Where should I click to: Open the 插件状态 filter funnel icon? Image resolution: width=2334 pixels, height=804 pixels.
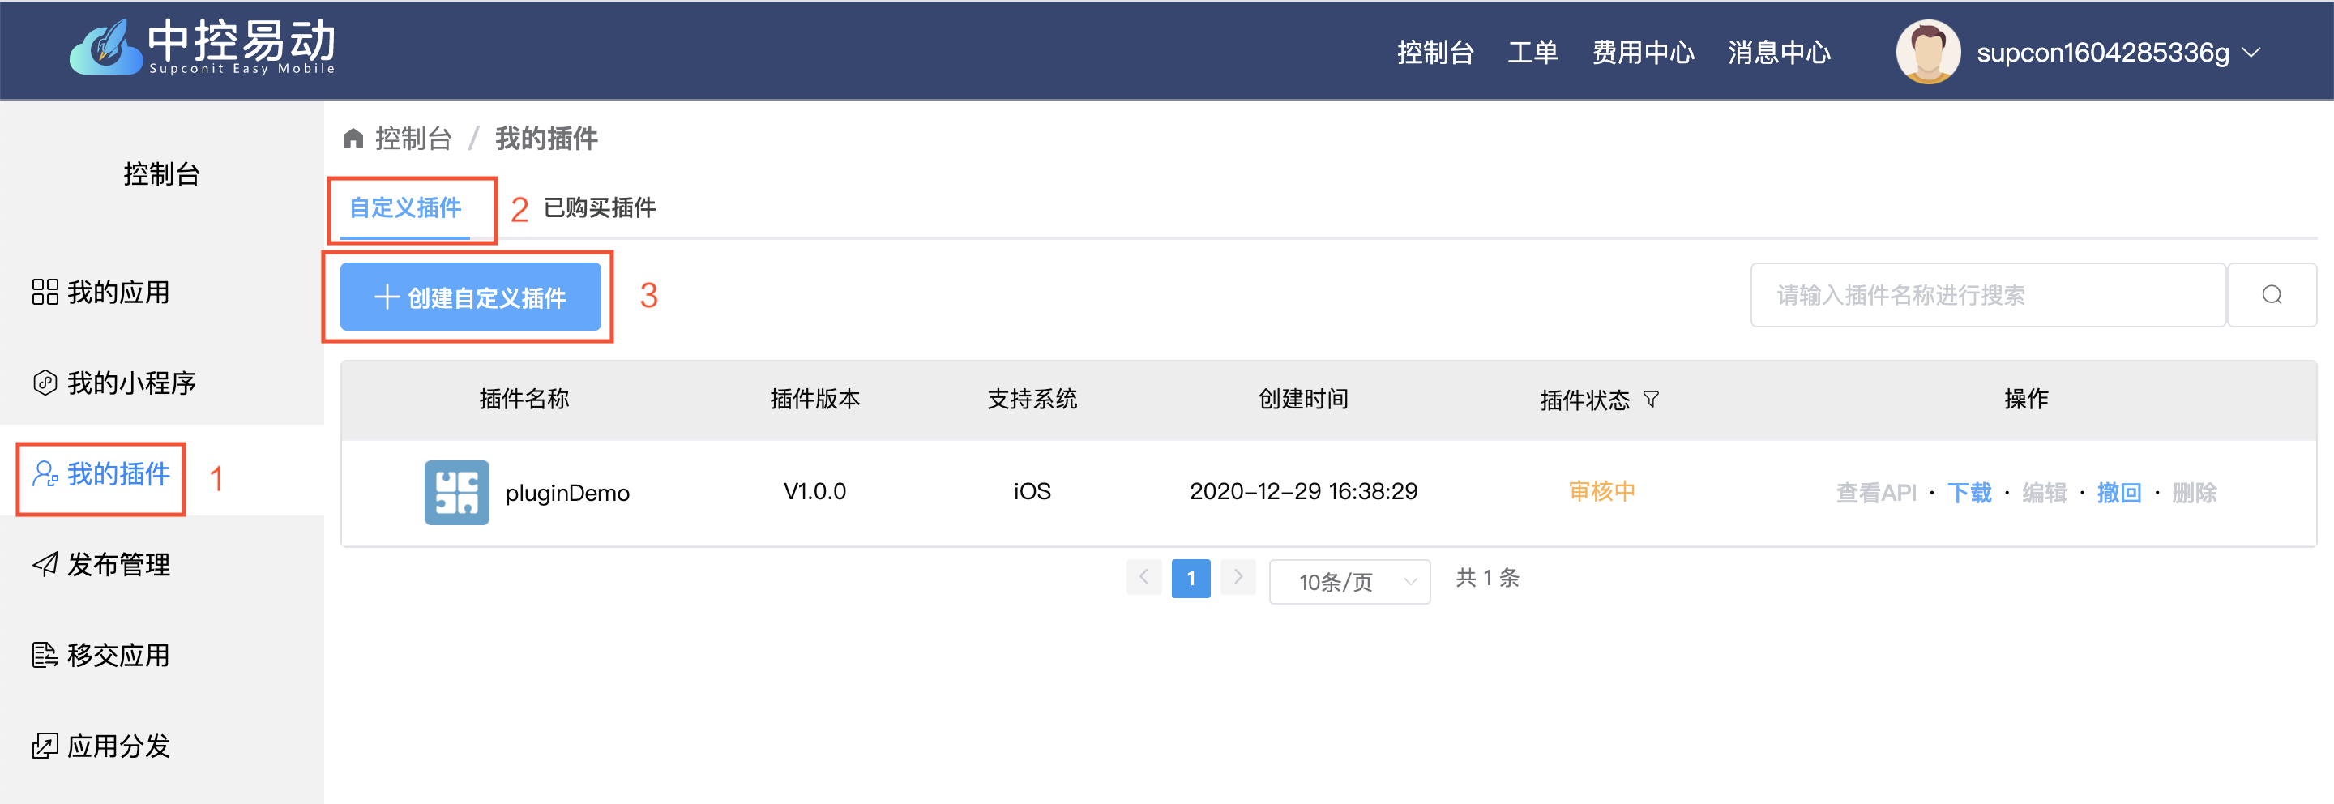coord(1651,399)
